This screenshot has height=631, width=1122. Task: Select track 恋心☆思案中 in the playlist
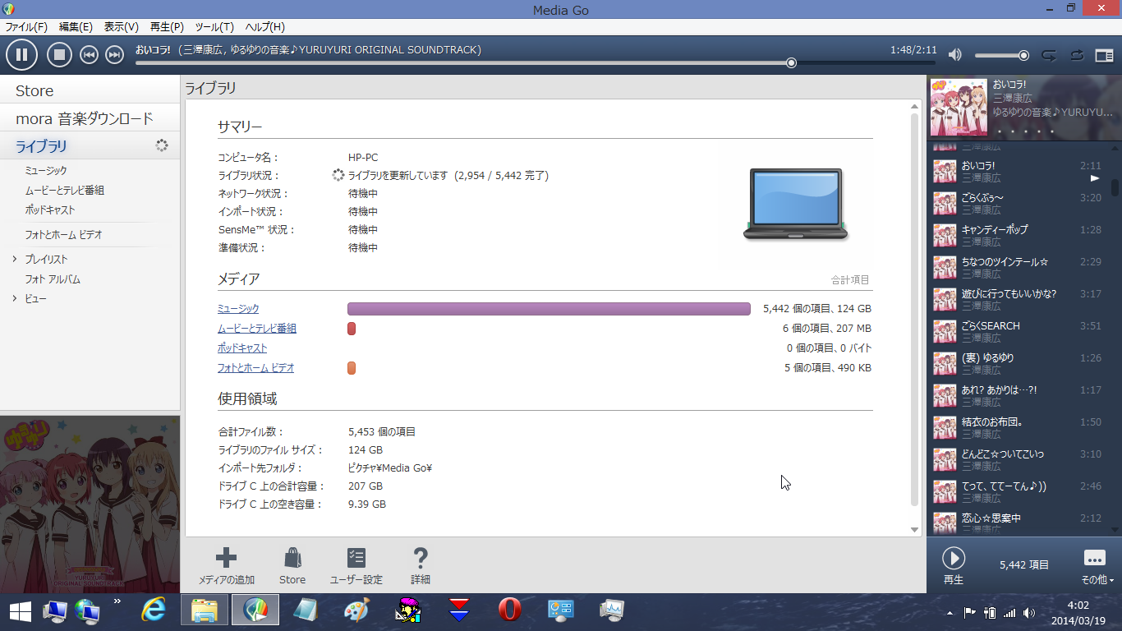click(x=1018, y=523)
